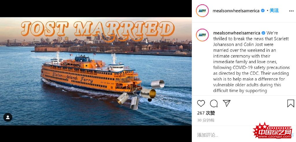The height and width of the screenshot is (142, 296).
Task: Click verified badge next to caption username
Action: 263,33
